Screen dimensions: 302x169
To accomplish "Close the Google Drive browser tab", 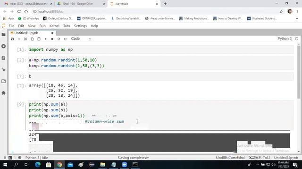I will [x=104, y=4].
